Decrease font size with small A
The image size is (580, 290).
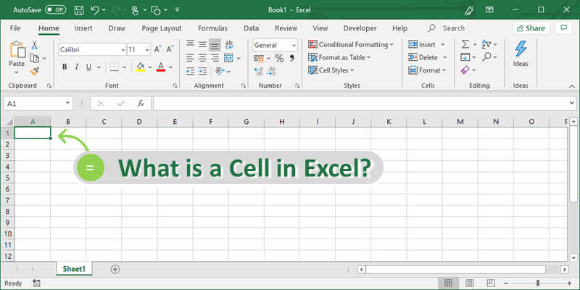170,49
